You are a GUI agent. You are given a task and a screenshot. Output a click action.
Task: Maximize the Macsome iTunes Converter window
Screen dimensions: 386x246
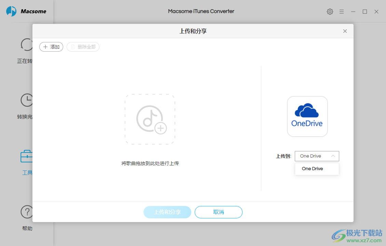pyautogui.click(x=365, y=12)
